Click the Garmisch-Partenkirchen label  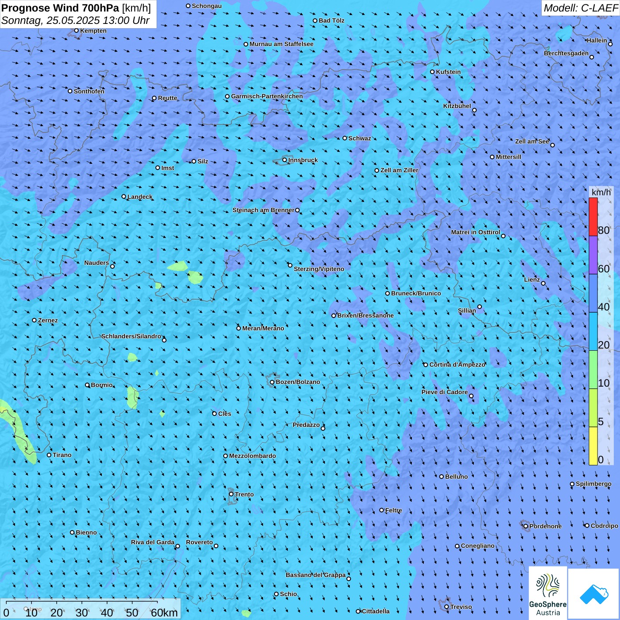pos(267,96)
